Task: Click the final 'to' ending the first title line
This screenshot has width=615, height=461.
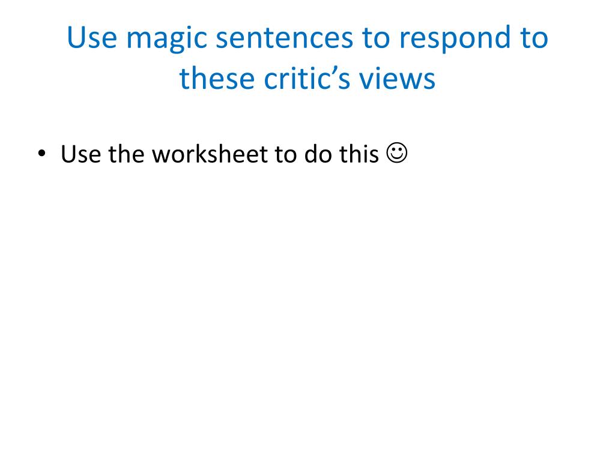Action: 534,38
